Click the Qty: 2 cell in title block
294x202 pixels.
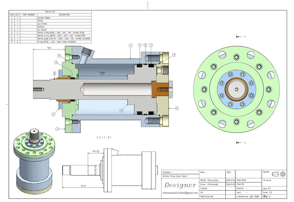tap(267, 196)
